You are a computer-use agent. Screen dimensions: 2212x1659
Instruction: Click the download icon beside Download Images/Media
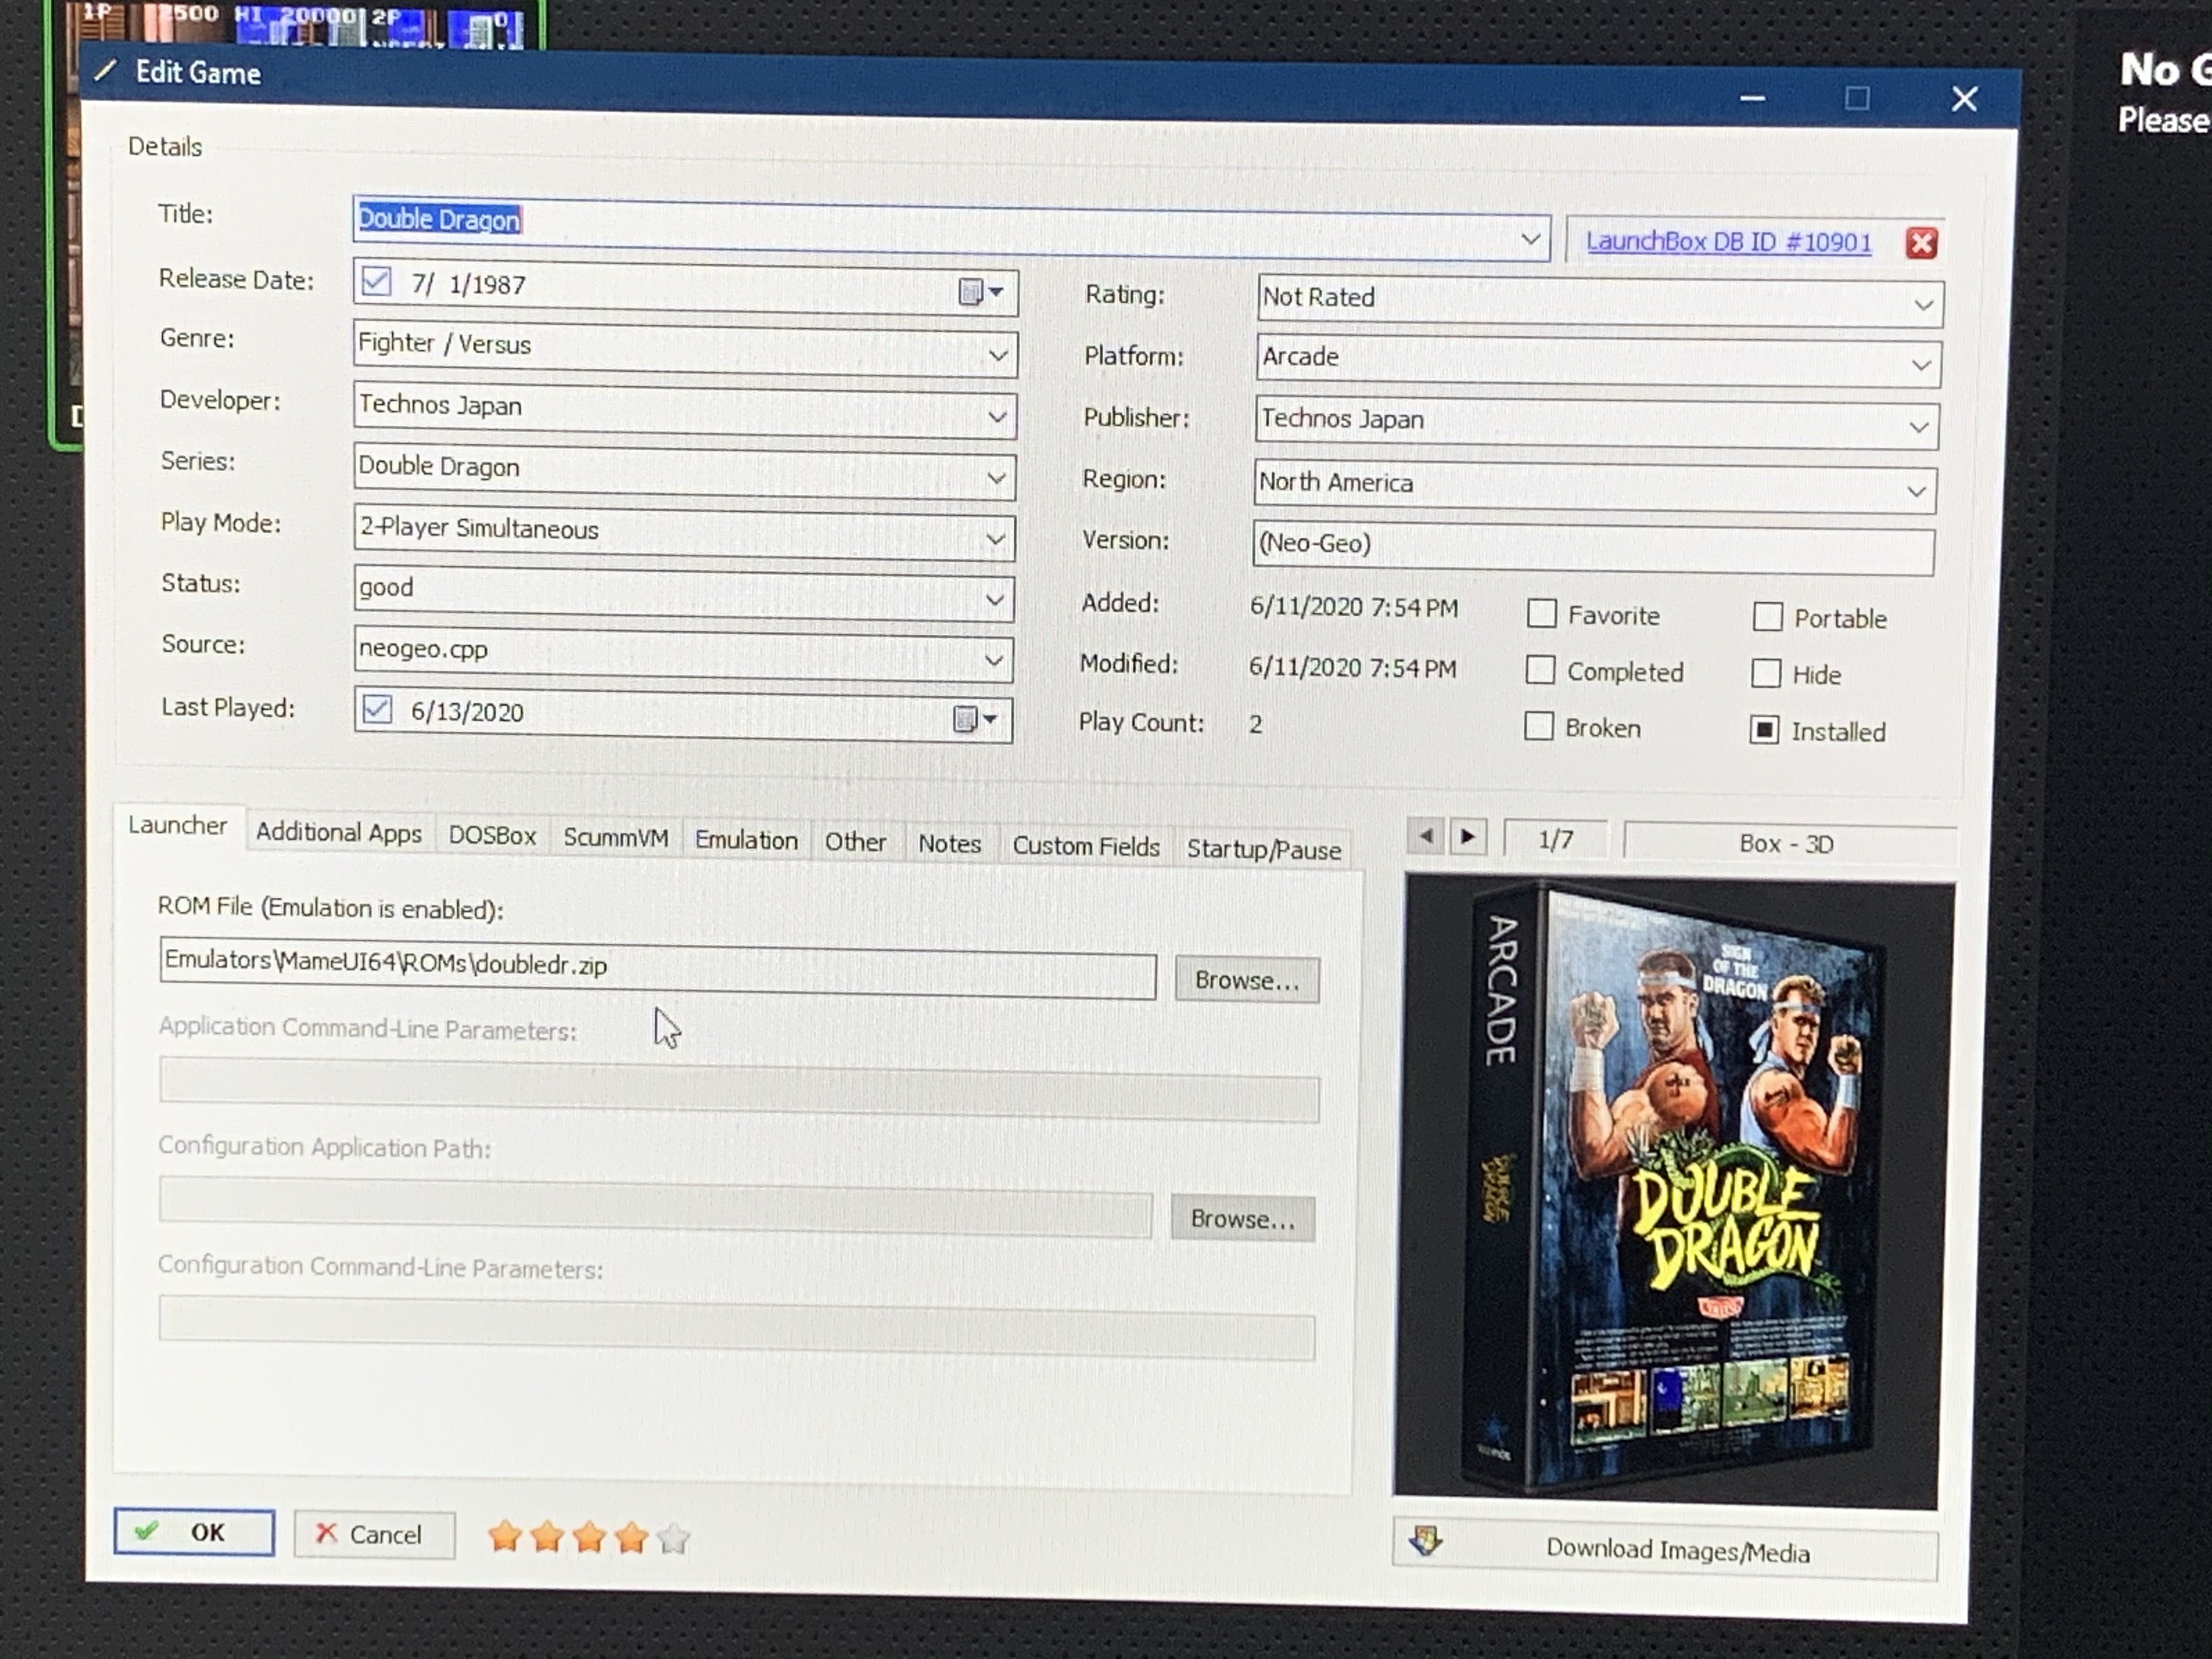point(1425,1541)
